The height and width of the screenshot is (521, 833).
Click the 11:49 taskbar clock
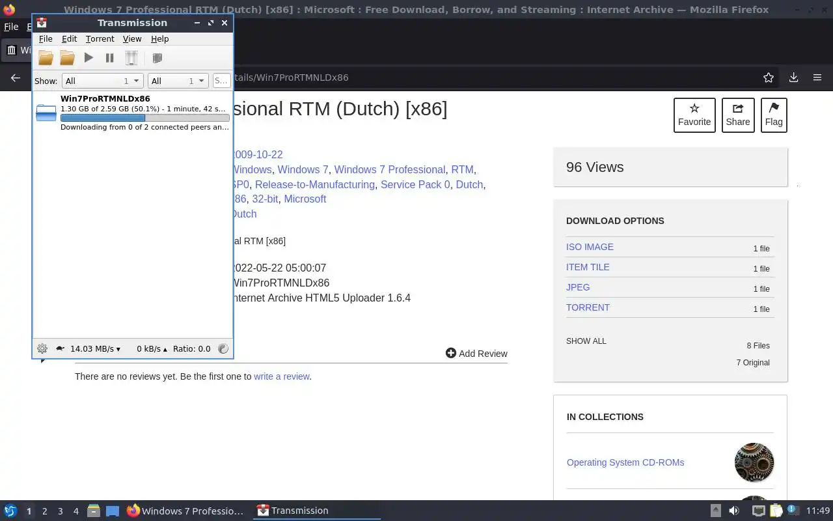[x=818, y=511]
